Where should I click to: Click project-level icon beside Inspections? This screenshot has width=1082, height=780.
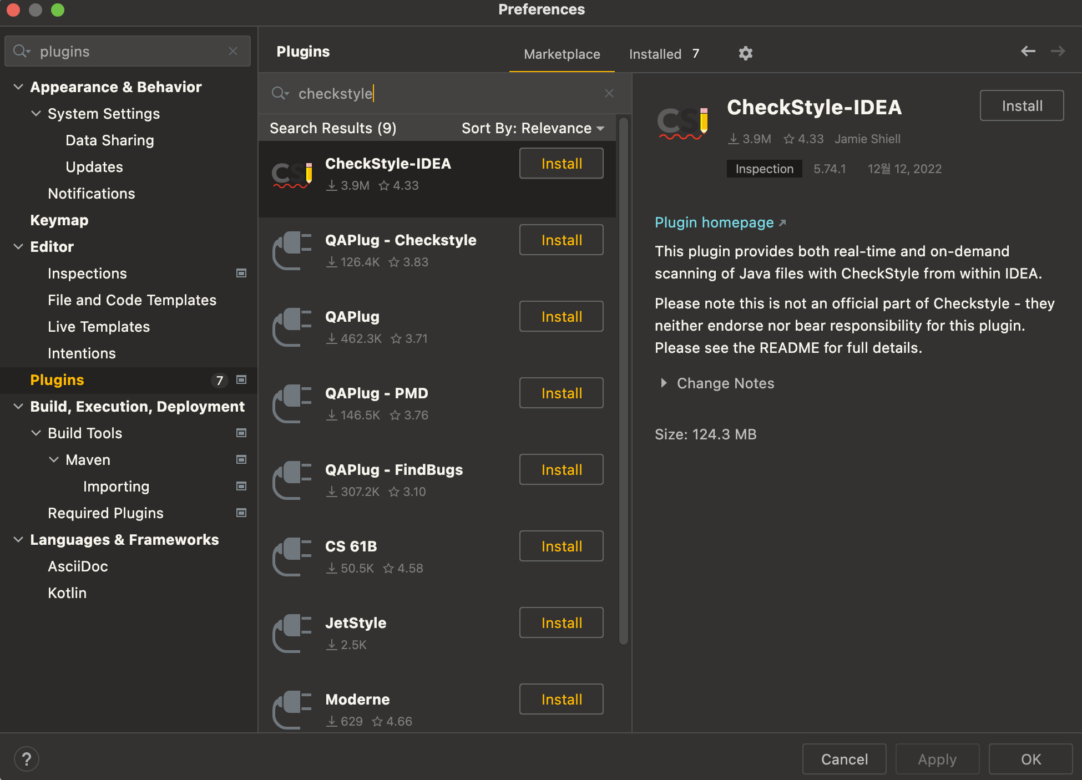(x=241, y=273)
